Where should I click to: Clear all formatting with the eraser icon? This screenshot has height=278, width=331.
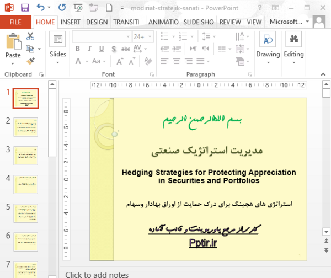[x=148, y=61]
